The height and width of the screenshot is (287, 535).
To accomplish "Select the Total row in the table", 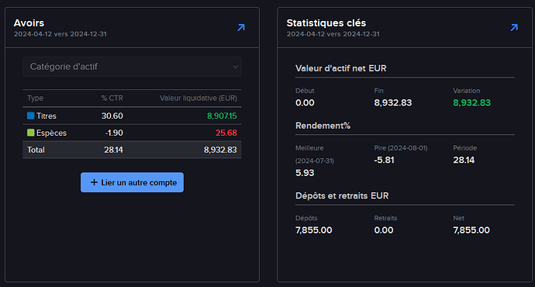I will click(132, 150).
